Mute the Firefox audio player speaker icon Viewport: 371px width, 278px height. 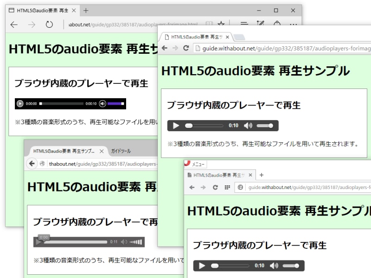(124, 242)
